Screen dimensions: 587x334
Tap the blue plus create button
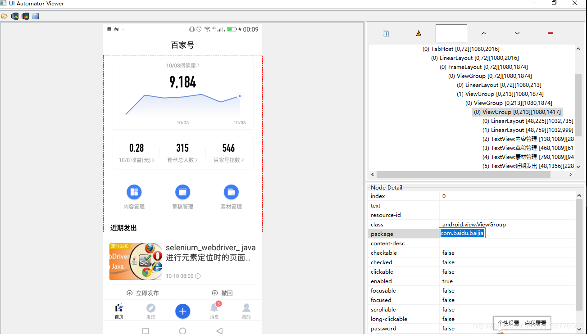182,311
